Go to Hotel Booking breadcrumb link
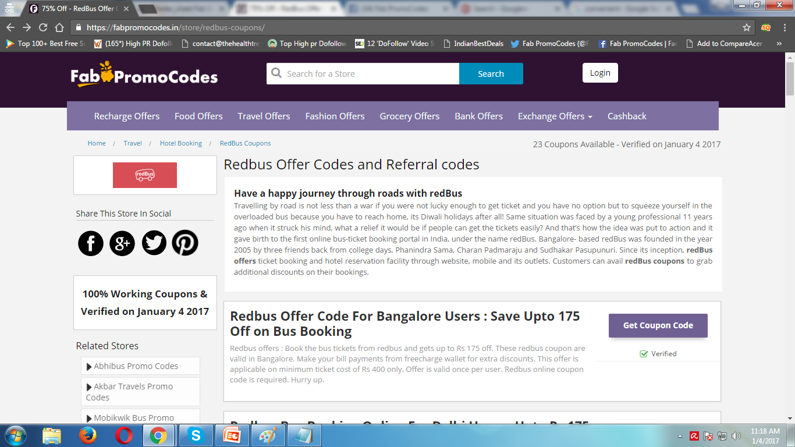This screenshot has width=795, height=447. 181,143
